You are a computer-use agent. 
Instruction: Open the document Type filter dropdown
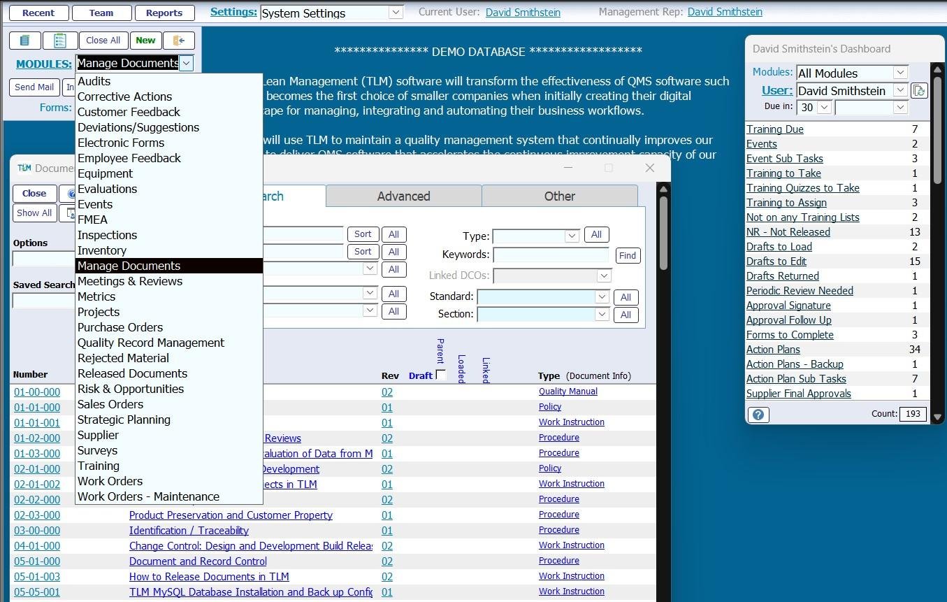coord(572,236)
